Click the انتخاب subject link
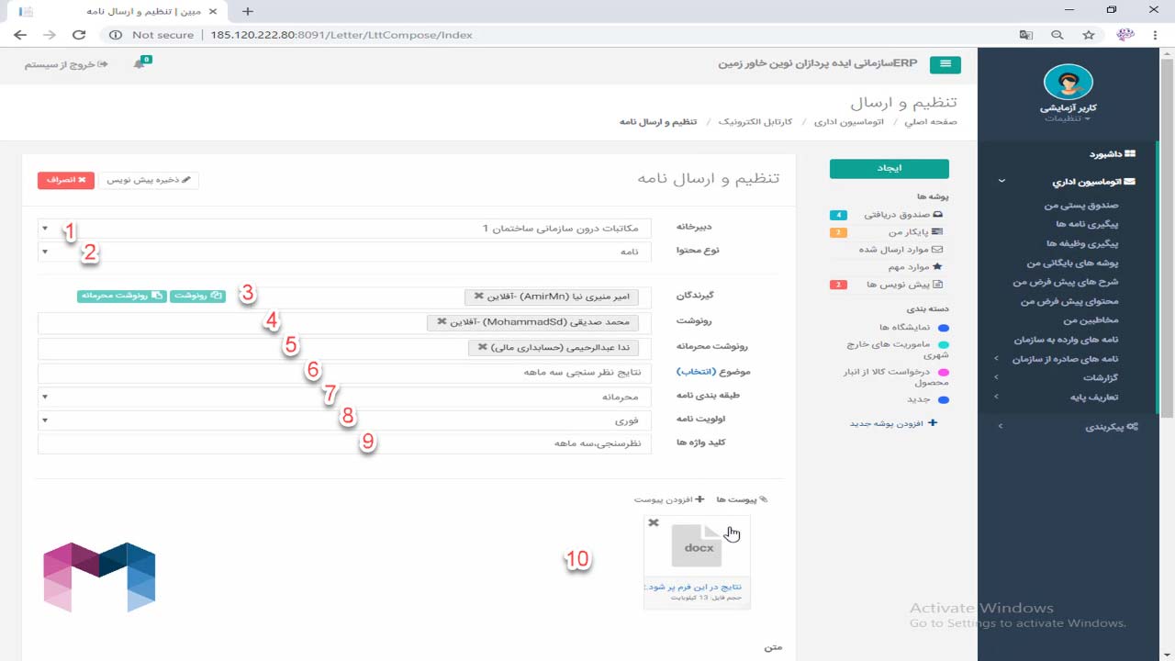Screen dimensions: 1175x661 [x=696, y=372]
